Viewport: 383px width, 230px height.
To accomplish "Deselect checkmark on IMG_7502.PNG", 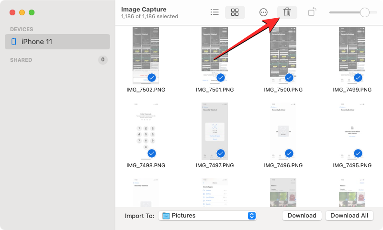I will (152, 78).
